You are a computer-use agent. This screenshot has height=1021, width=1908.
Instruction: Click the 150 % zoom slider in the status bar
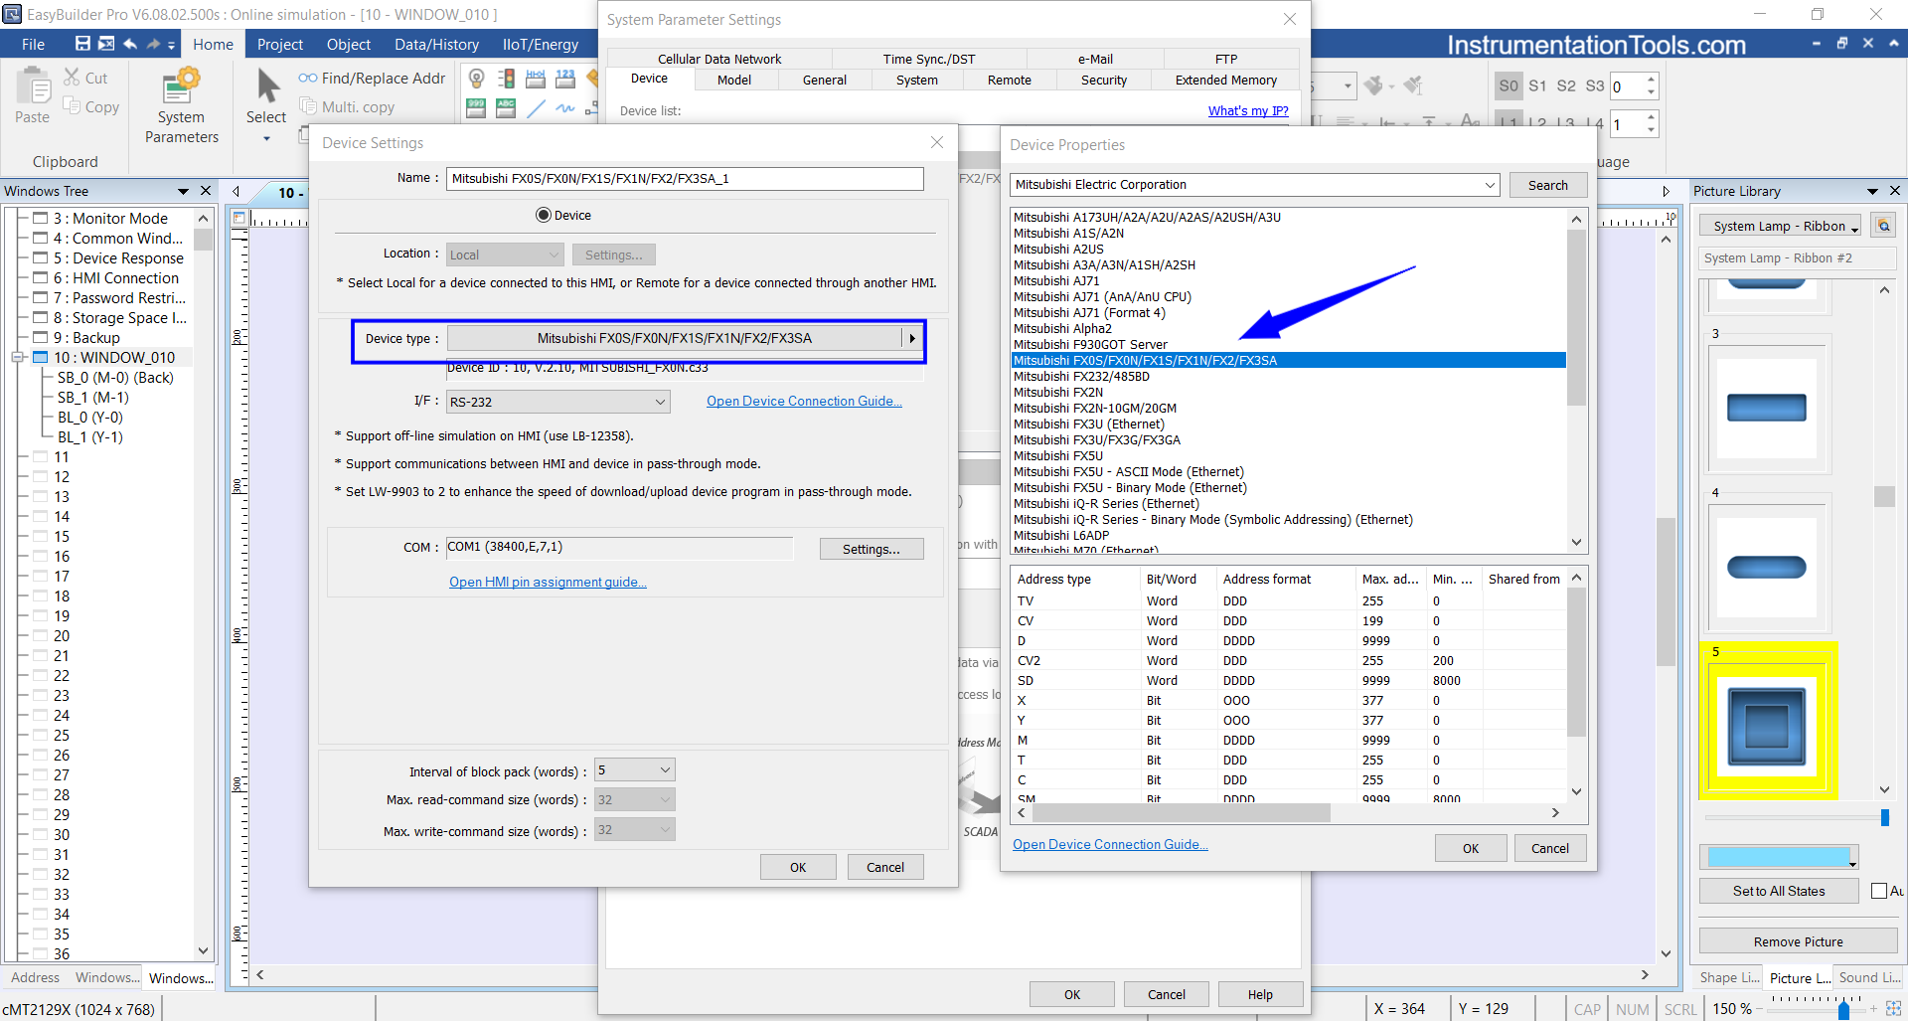1844,1009
